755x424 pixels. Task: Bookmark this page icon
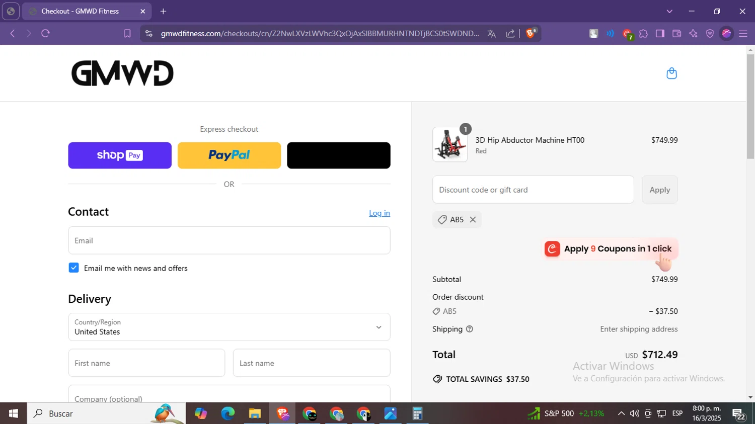coord(127,33)
